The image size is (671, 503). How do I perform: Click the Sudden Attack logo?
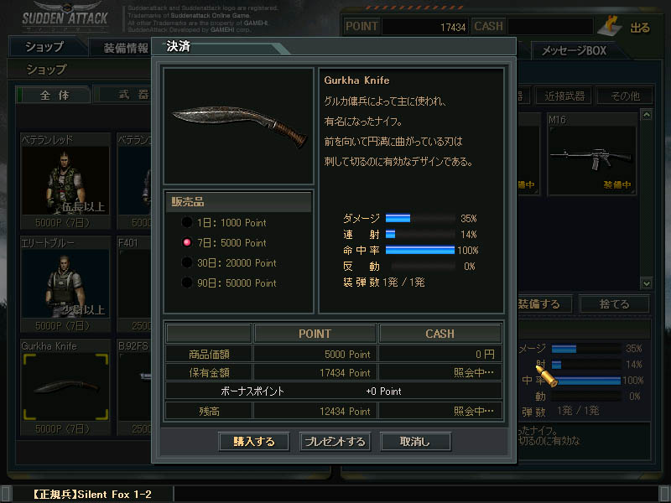65,17
